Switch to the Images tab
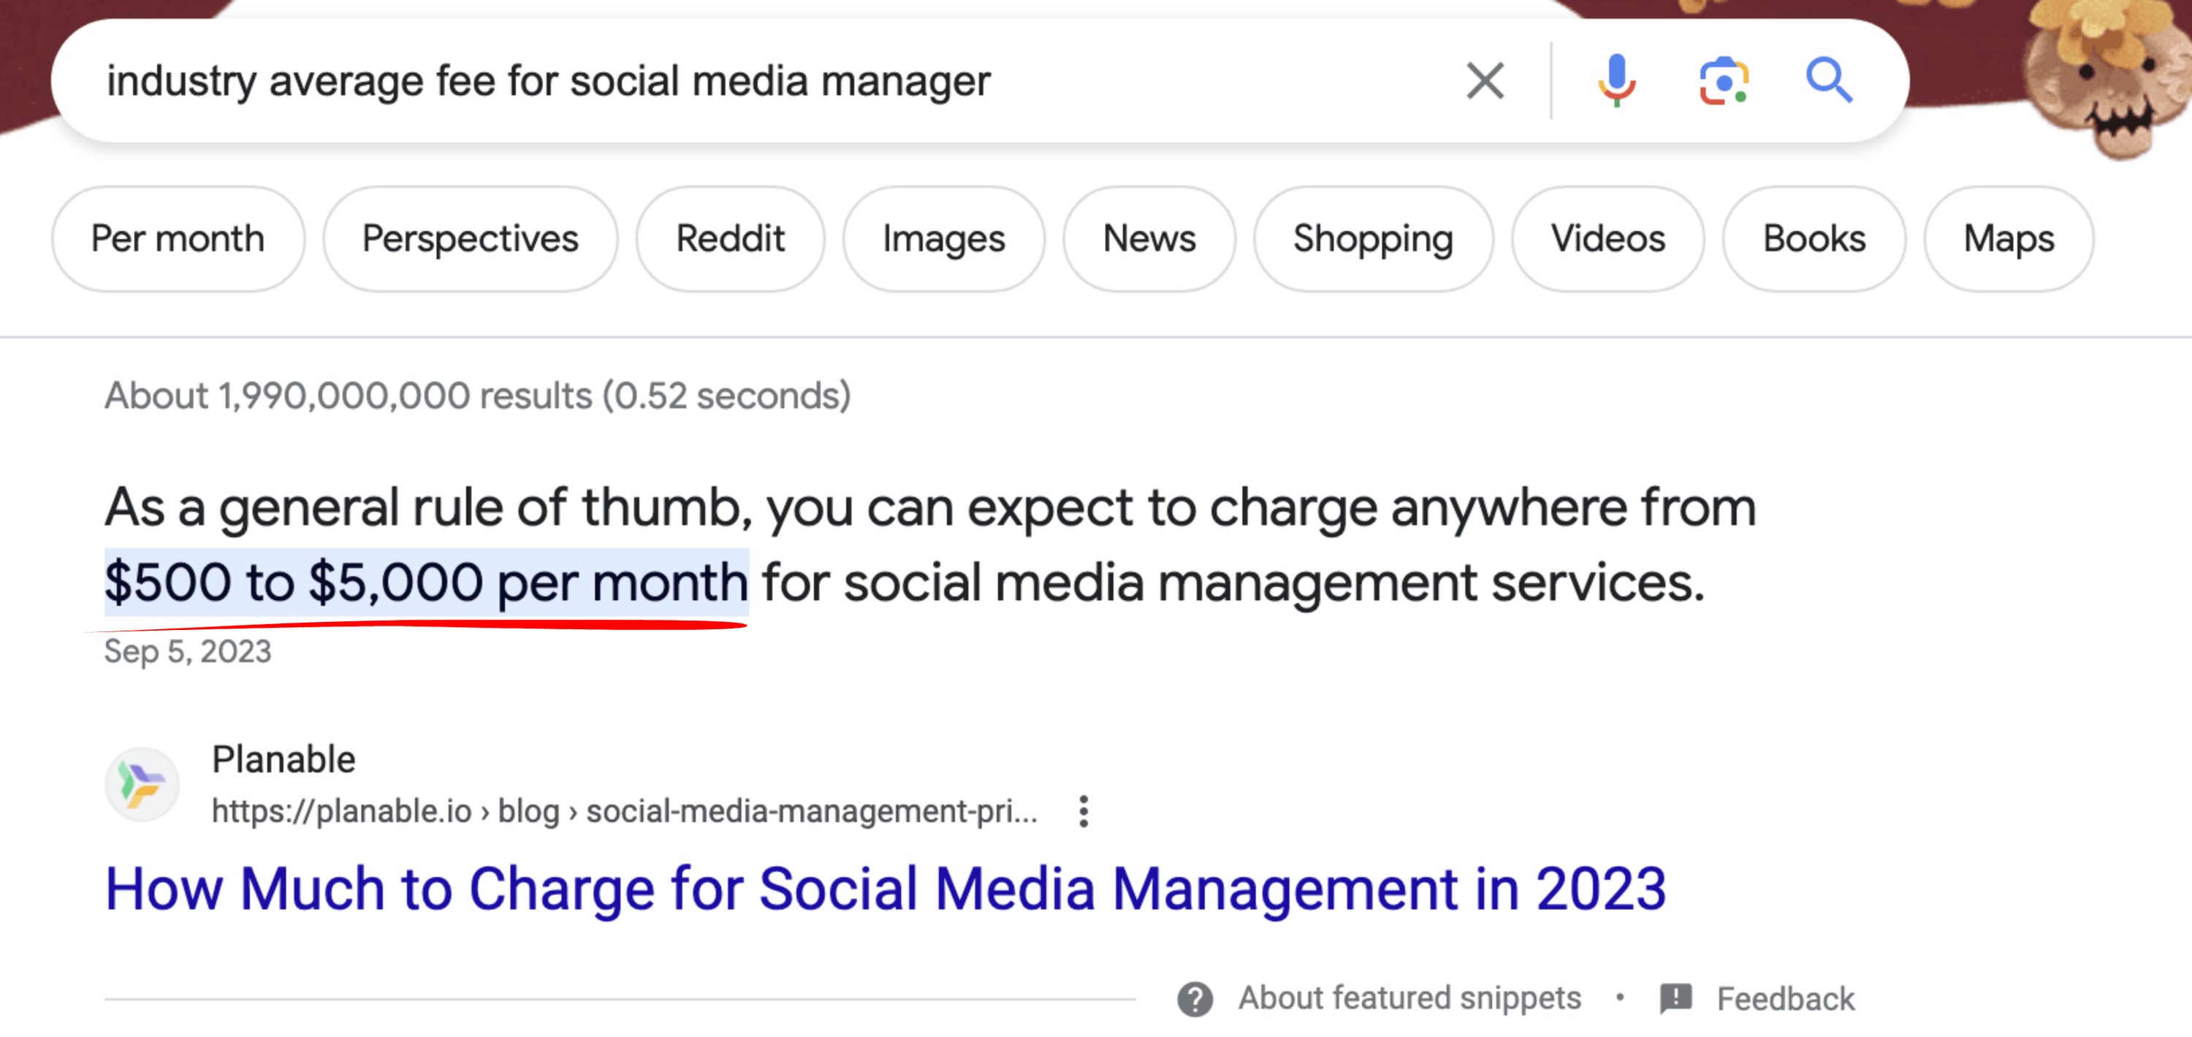2192x1037 pixels. coord(943,238)
